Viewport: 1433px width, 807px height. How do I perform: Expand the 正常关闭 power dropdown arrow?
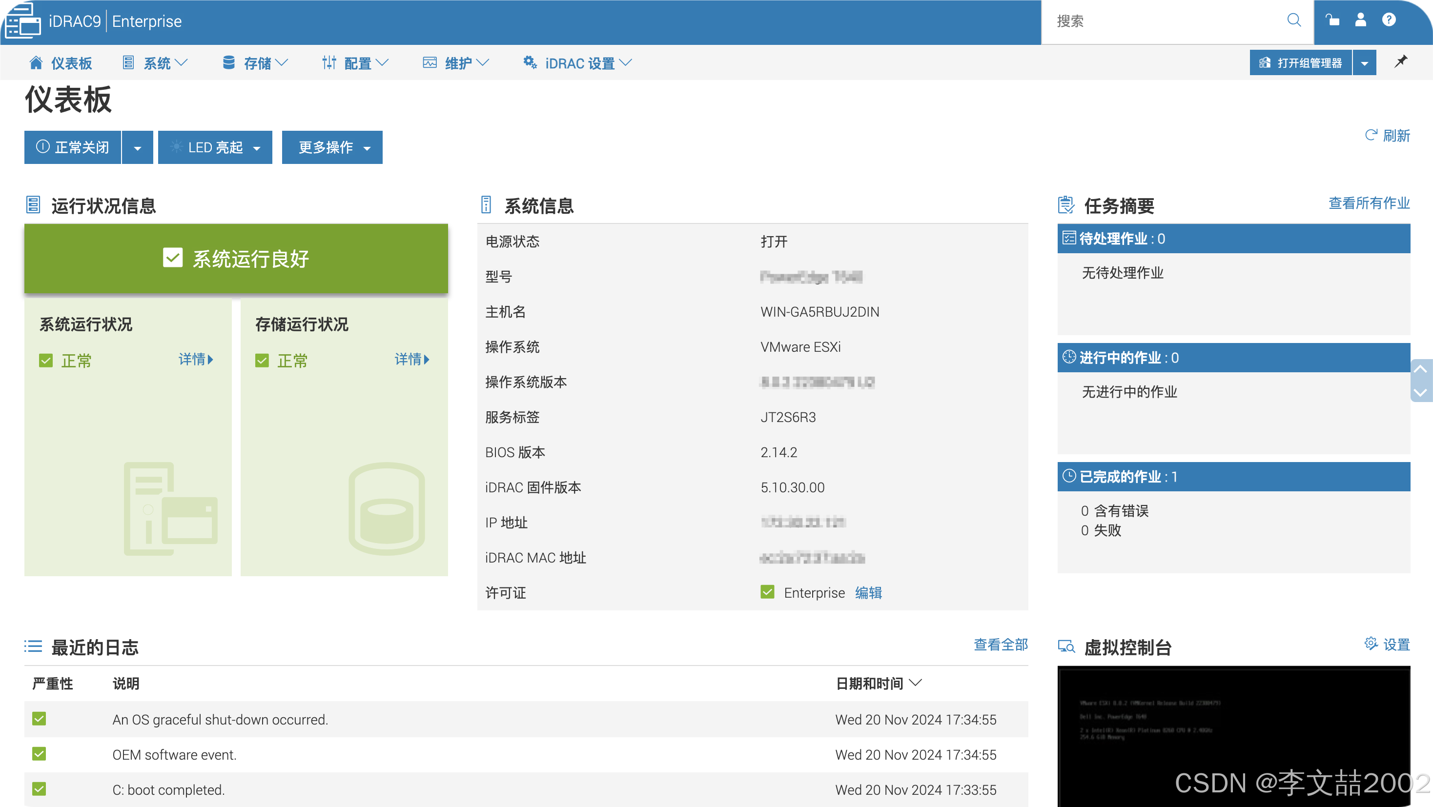(138, 148)
